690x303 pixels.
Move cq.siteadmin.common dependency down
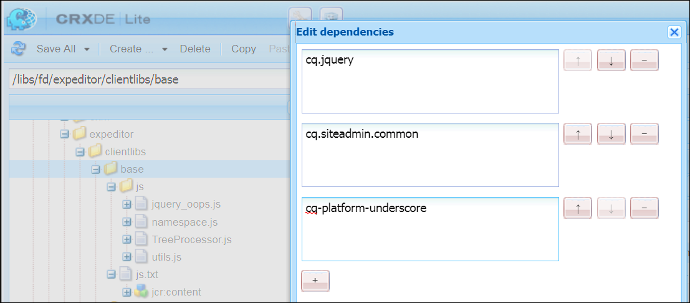click(x=611, y=133)
